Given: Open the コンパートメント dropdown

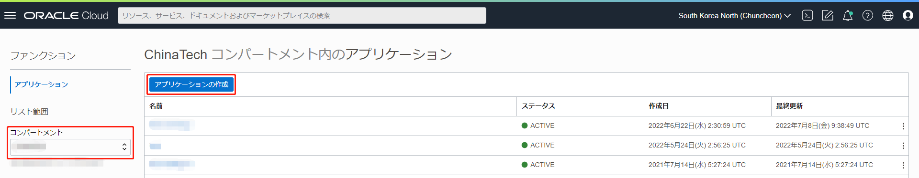Looking at the screenshot, I should tap(70, 147).
